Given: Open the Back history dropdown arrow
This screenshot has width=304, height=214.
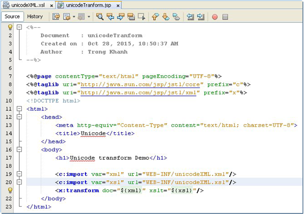Looking at the screenshot, I should [x=74, y=16].
